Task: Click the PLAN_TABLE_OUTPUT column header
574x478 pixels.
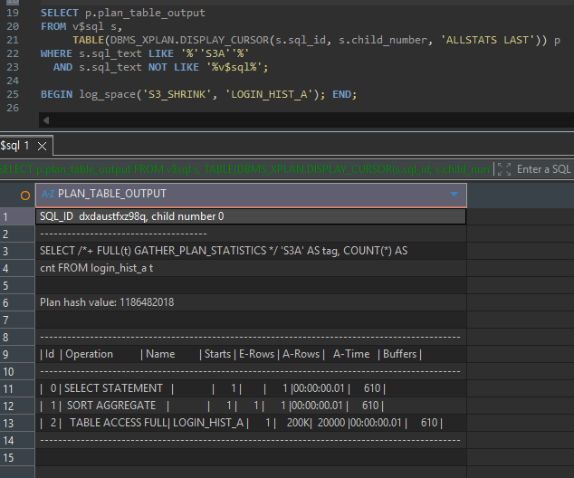Action: [251, 195]
